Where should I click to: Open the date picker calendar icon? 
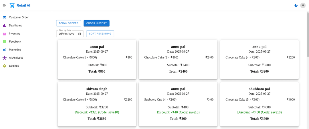tap(80, 34)
